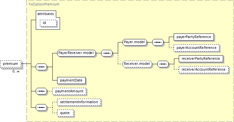The image size is (234, 122).
Task: Click the sequence icon connecting to paymentDate
Action: point(41,67)
